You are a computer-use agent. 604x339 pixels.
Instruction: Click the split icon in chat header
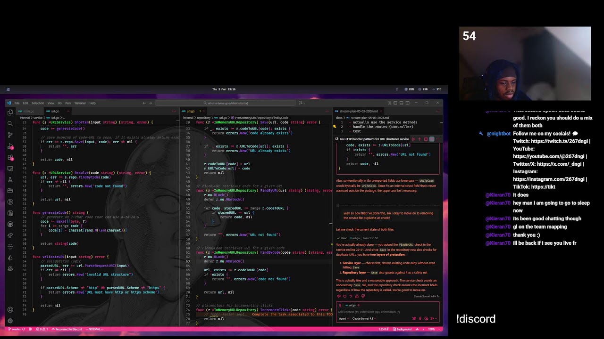pos(426,139)
